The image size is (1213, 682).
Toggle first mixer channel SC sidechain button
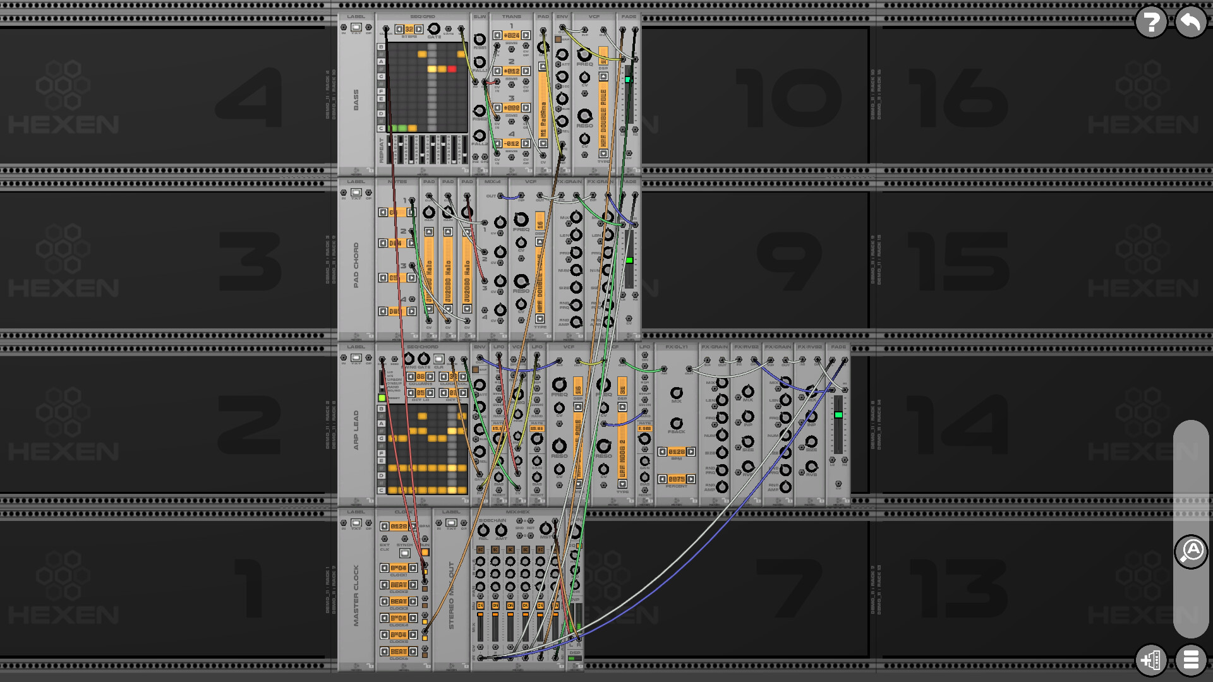click(480, 550)
